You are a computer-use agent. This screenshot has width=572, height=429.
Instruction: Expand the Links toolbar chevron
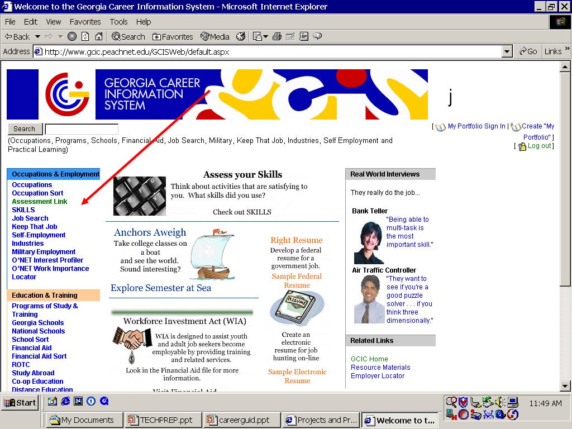click(x=568, y=49)
